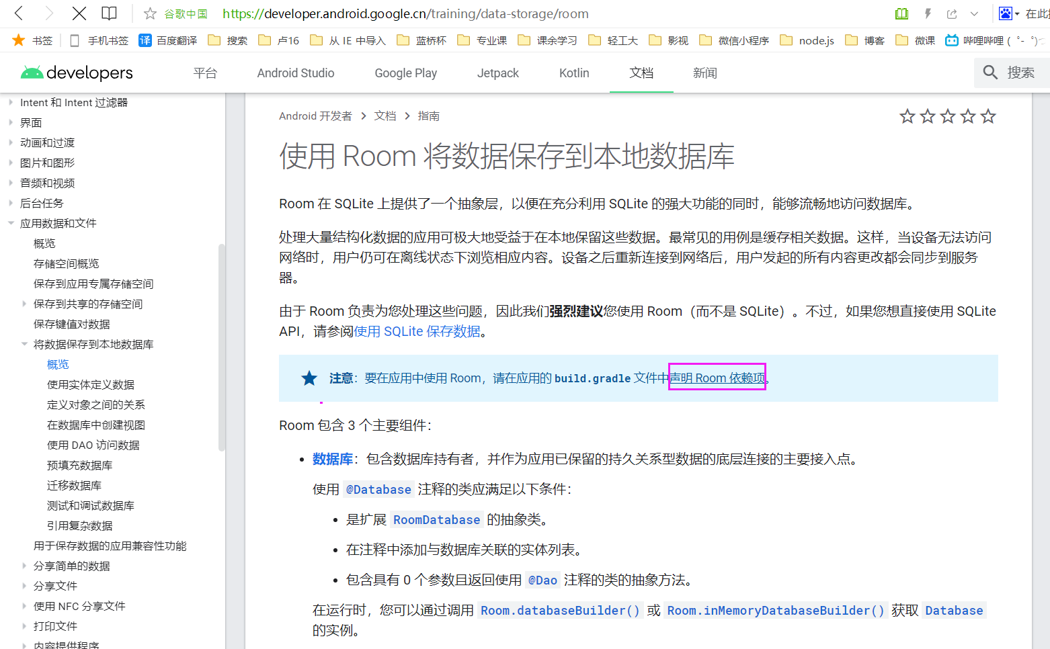
Task: Click the browser forward arrow
Action: (48, 13)
